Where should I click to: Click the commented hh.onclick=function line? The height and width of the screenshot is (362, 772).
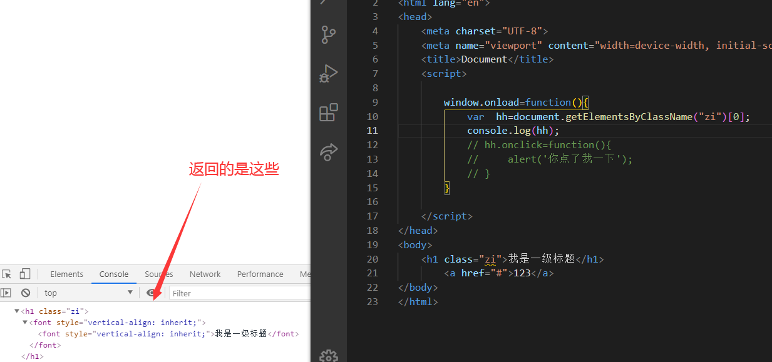coord(539,145)
